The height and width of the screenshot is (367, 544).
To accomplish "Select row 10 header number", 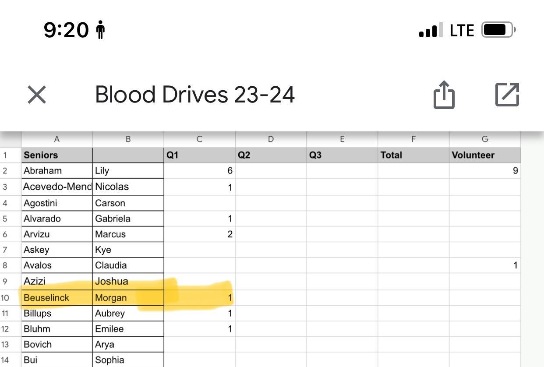I will point(5,298).
